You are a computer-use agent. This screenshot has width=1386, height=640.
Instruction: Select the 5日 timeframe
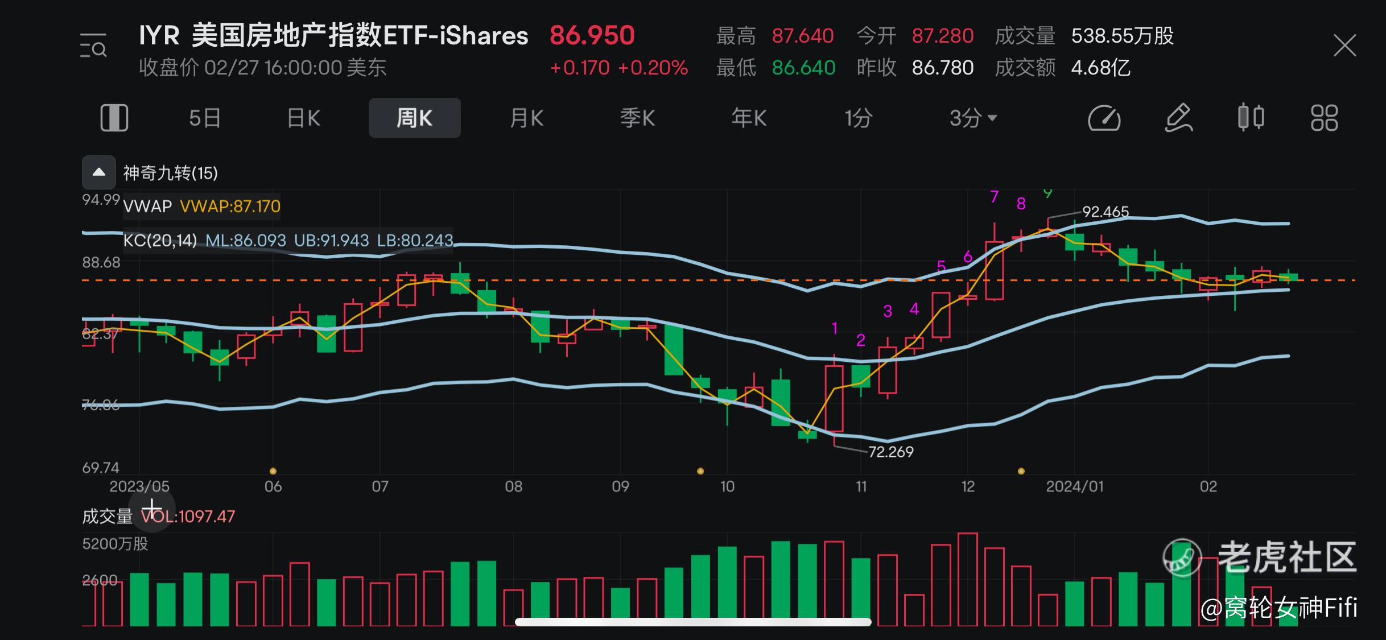click(x=205, y=118)
